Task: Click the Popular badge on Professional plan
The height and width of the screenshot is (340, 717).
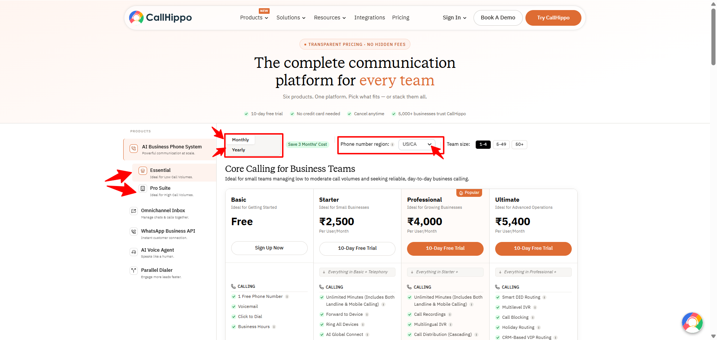Action: 469,193
